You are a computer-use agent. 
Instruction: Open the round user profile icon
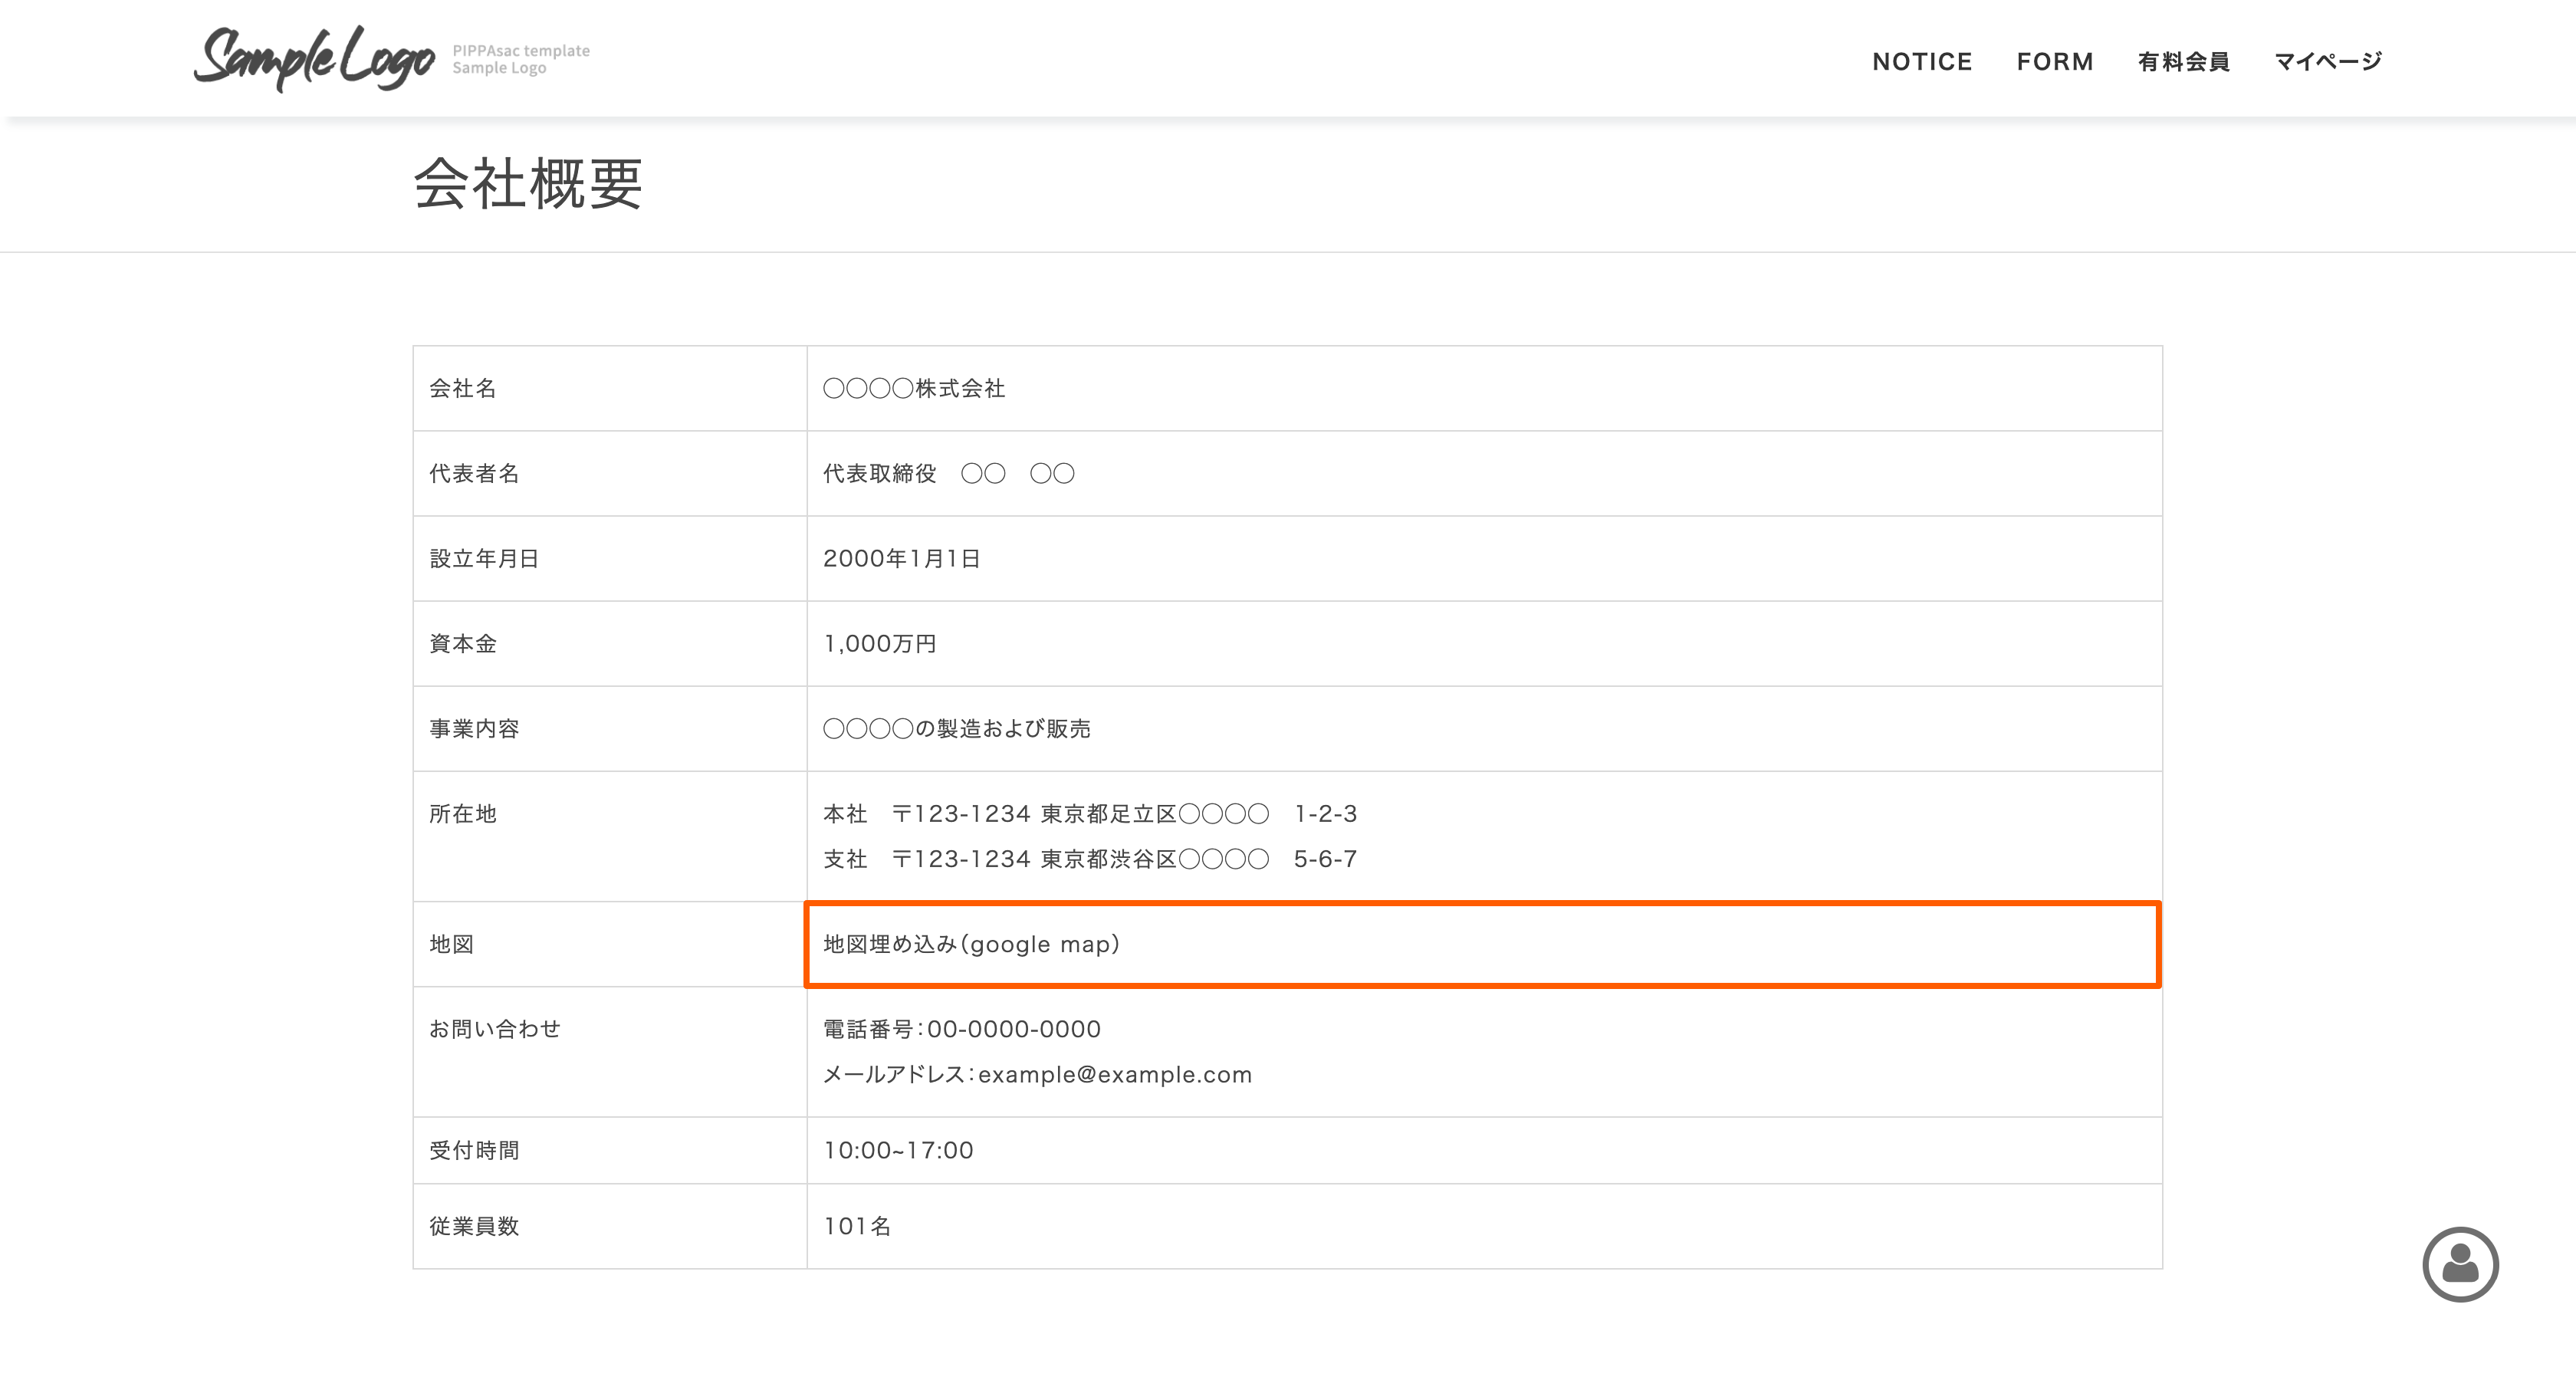click(2460, 1264)
